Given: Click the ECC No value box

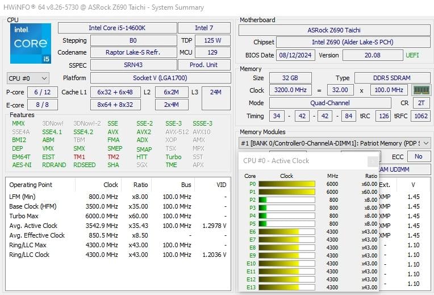Looking at the screenshot, I should (418, 157).
